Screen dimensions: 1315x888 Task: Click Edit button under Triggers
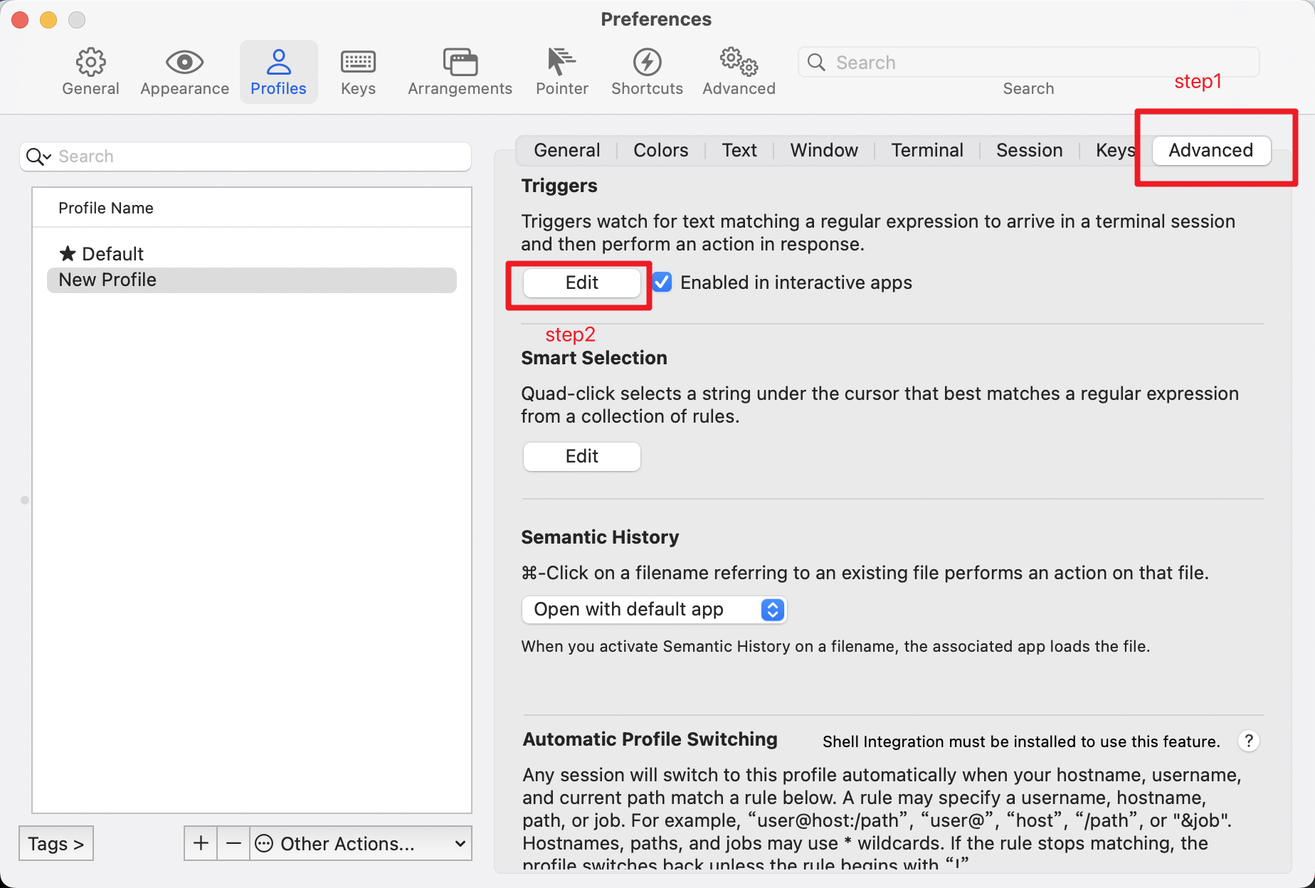[x=582, y=282]
